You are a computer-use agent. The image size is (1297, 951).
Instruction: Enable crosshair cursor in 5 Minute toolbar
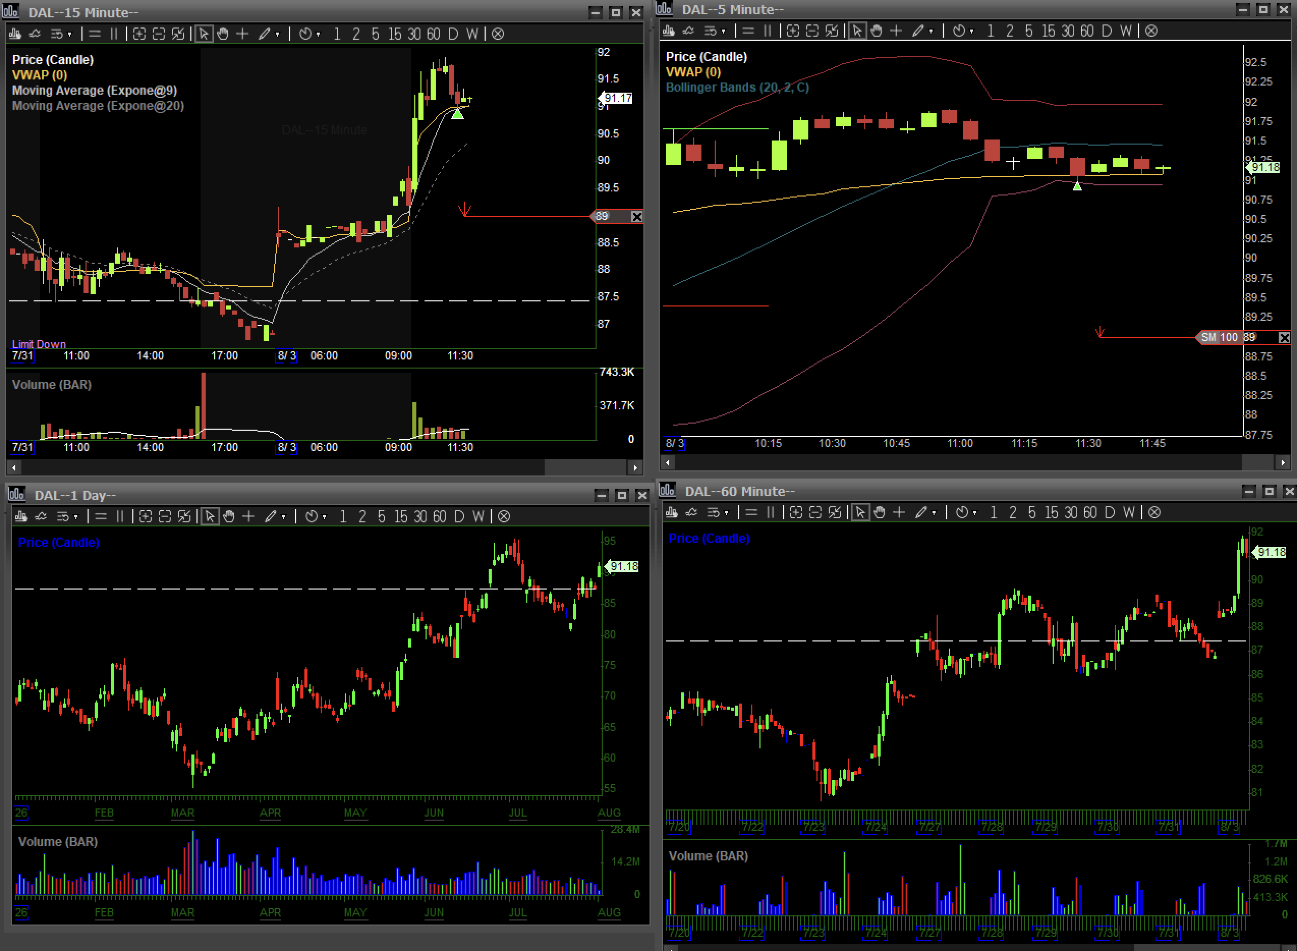point(896,31)
